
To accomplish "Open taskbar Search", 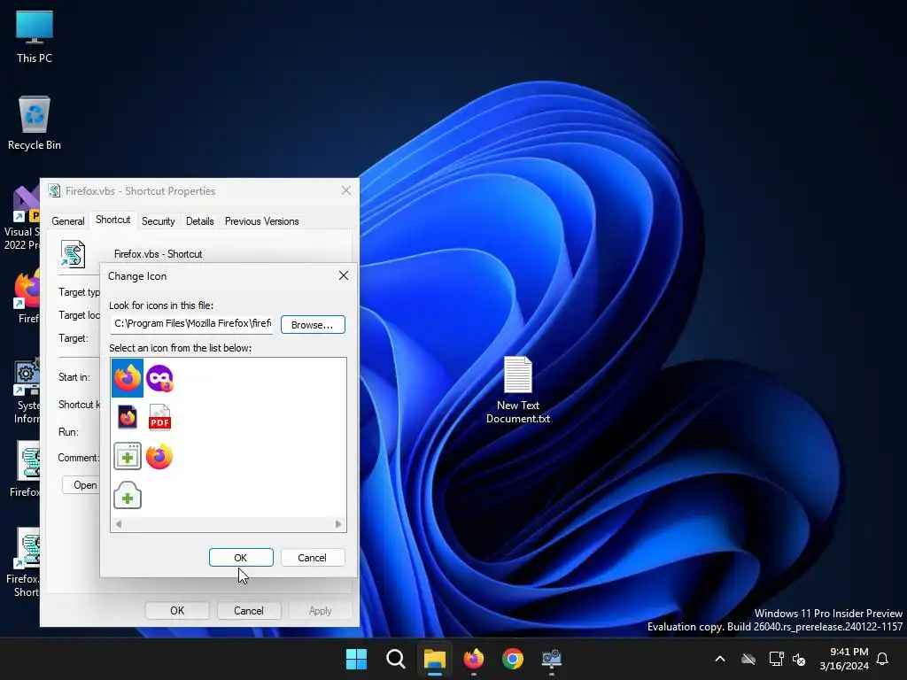I will 396,659.
